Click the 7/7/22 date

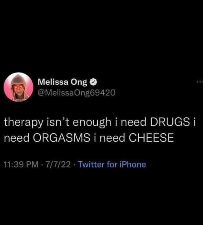(x=58, y=164)
